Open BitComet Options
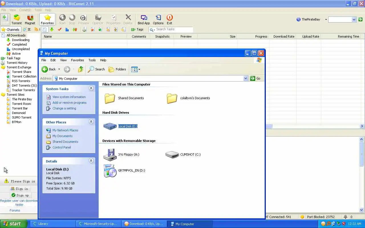365x228 pixels. point(158,19)
